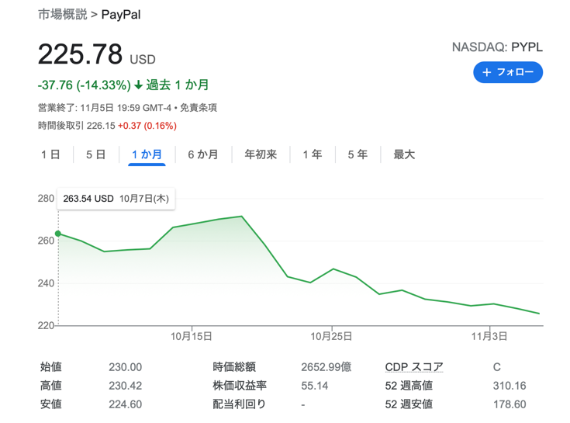The height and width of the screenshot is (423, 570).
Task: Click the 225.78 current price
Action: coord(81,54)
